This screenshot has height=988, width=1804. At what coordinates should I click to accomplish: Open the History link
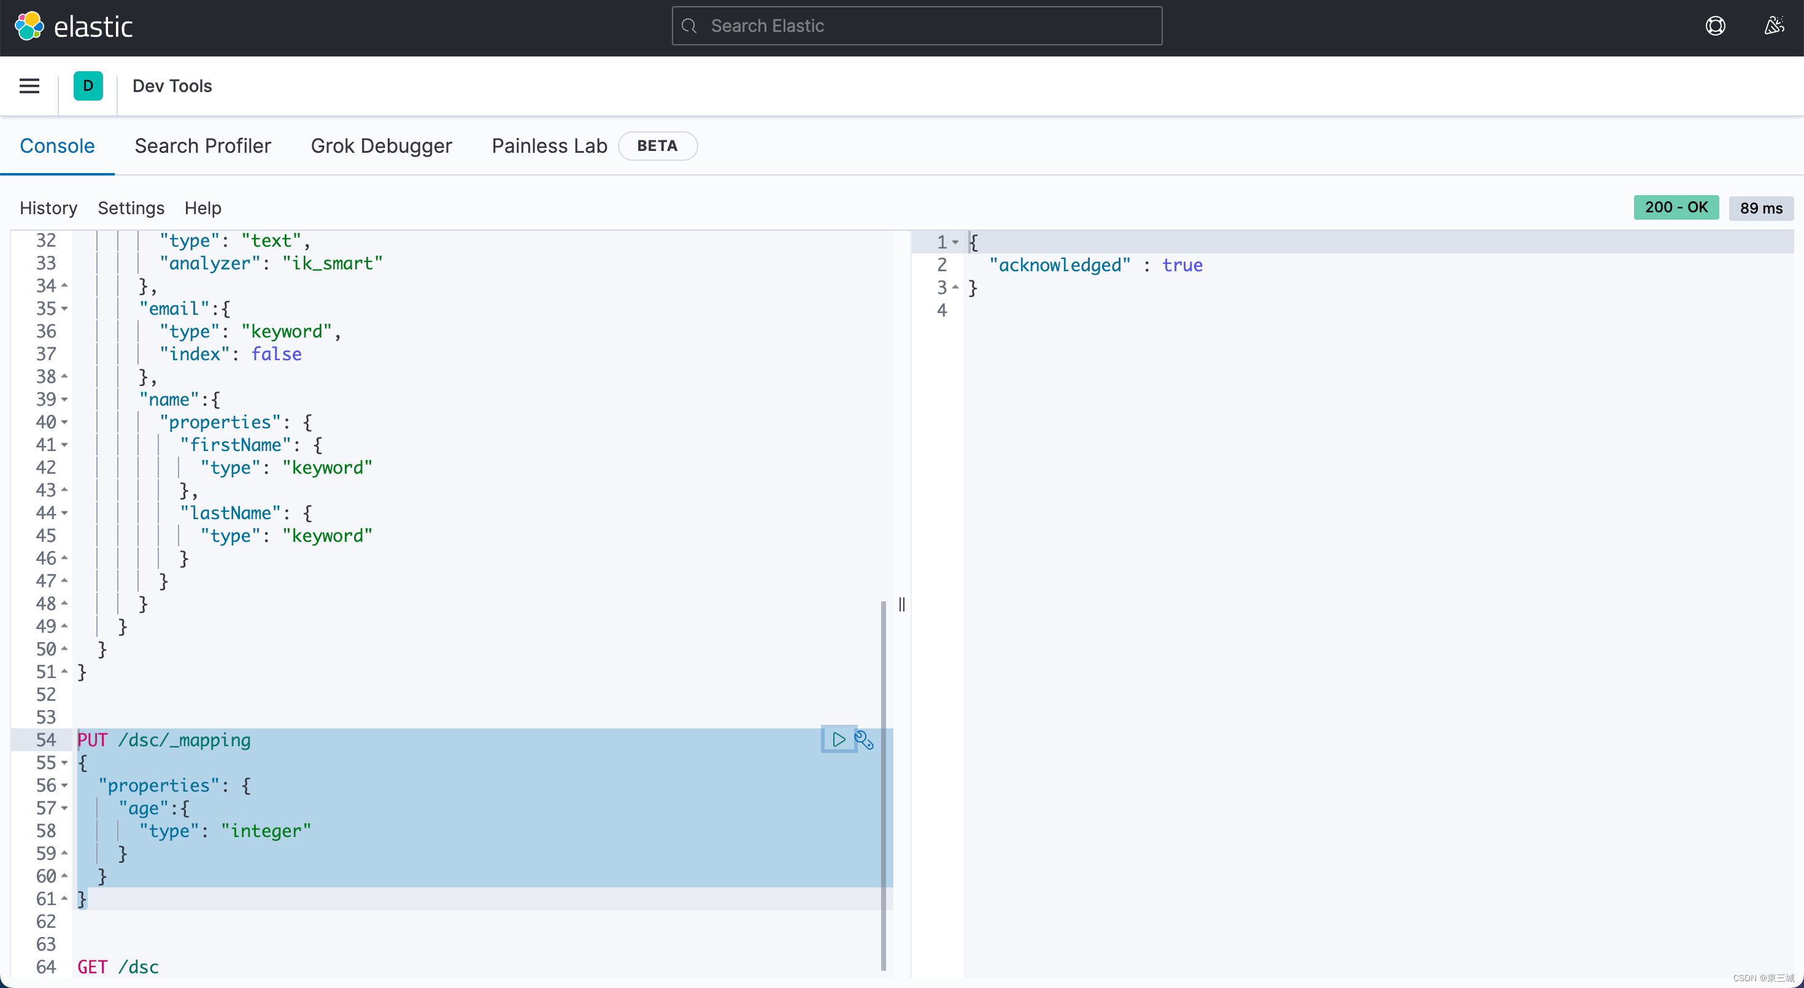click(48, 208)
